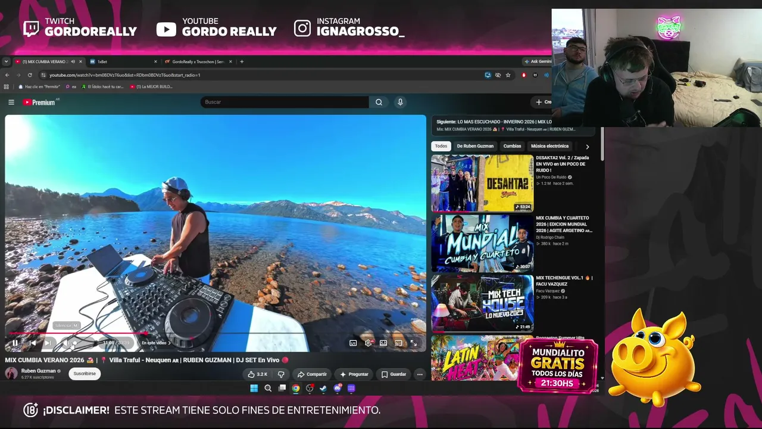
Task: Open the Mix Tech House thumbnail
Action: 482,303
